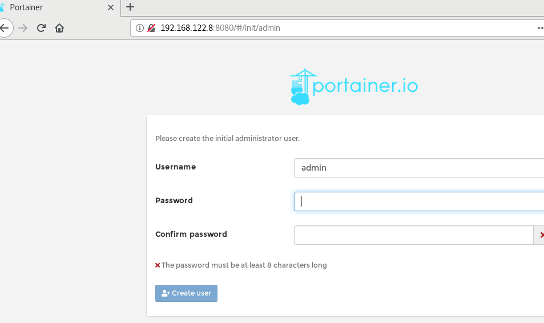Click the Create user button
Image resolution: width=544 pixels, height=323 pixels.
(x=186, y=293)
